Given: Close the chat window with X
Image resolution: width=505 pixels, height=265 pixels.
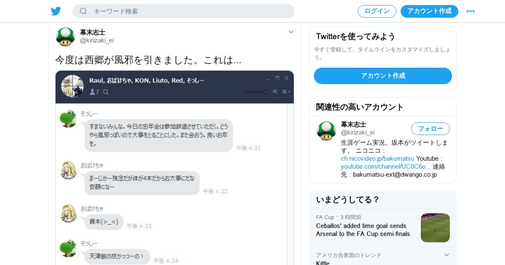Looking at the screenshot, I should click(287, 78).
